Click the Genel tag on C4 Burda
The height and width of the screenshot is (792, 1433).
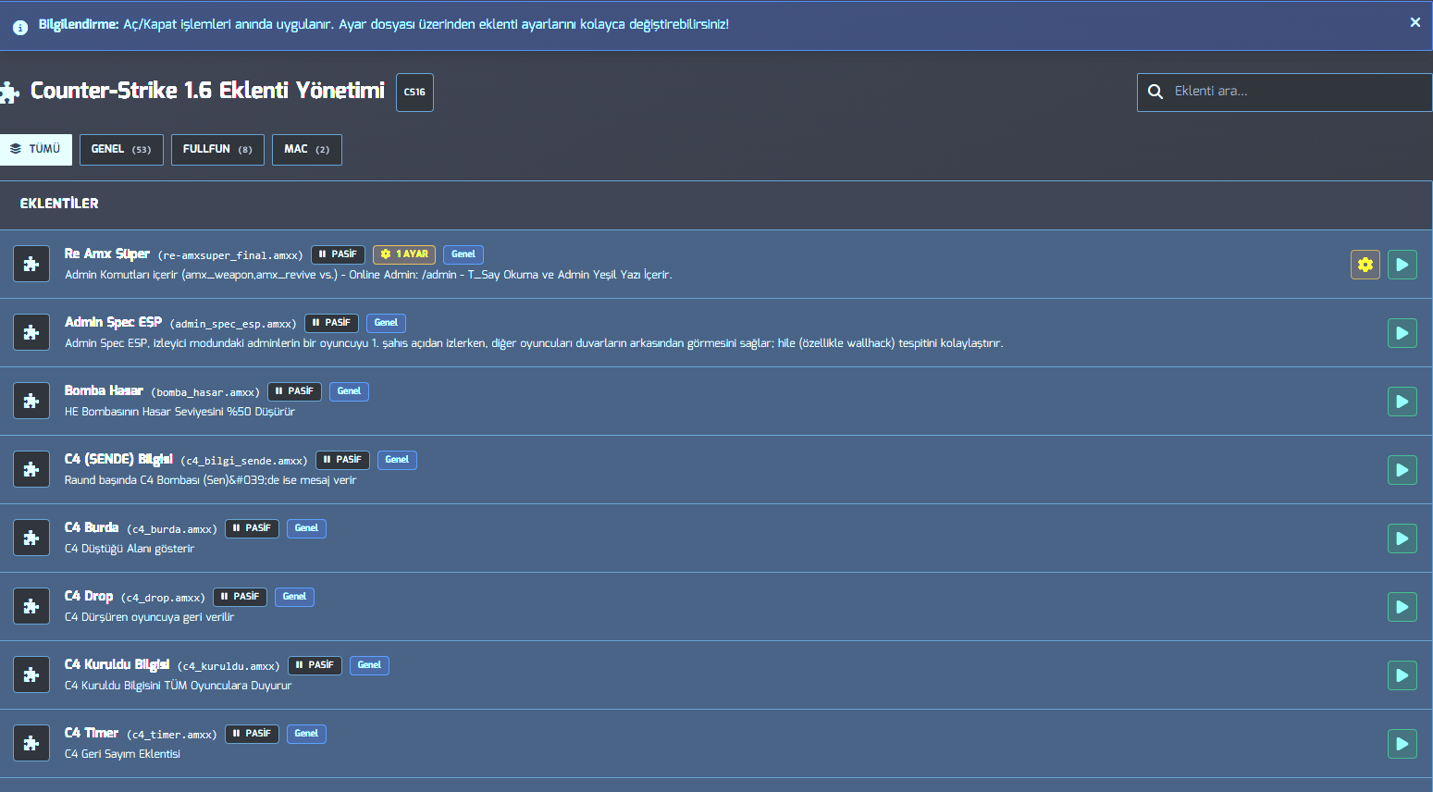[x=306, y=528]
